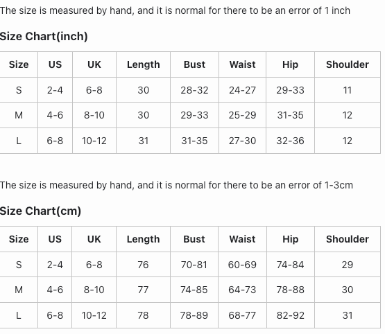The image size is (385, 334).
Task: Click the 1 inch error note text
Action: click(175, 10)
